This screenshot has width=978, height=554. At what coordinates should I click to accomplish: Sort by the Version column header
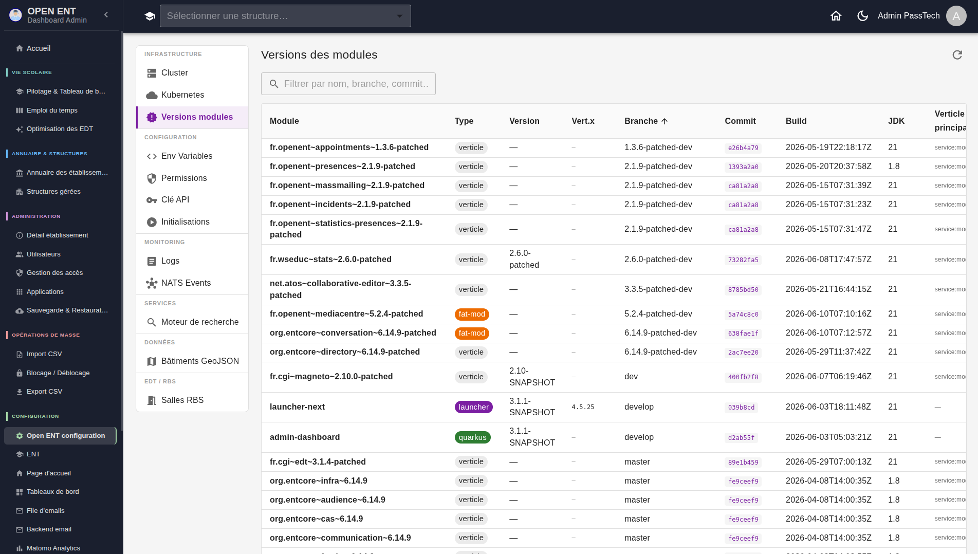point(524,121)
